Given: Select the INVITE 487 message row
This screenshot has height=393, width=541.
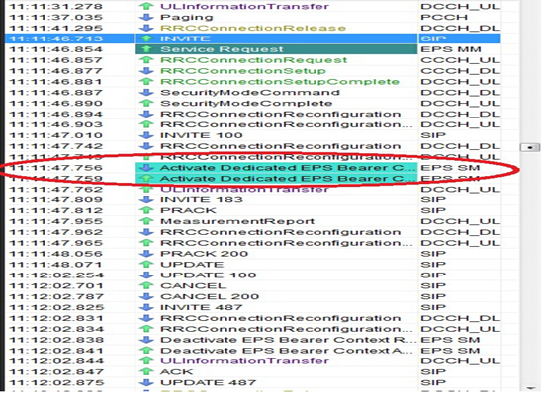Looking at the screenshot, I should click(x=253, y=307).
